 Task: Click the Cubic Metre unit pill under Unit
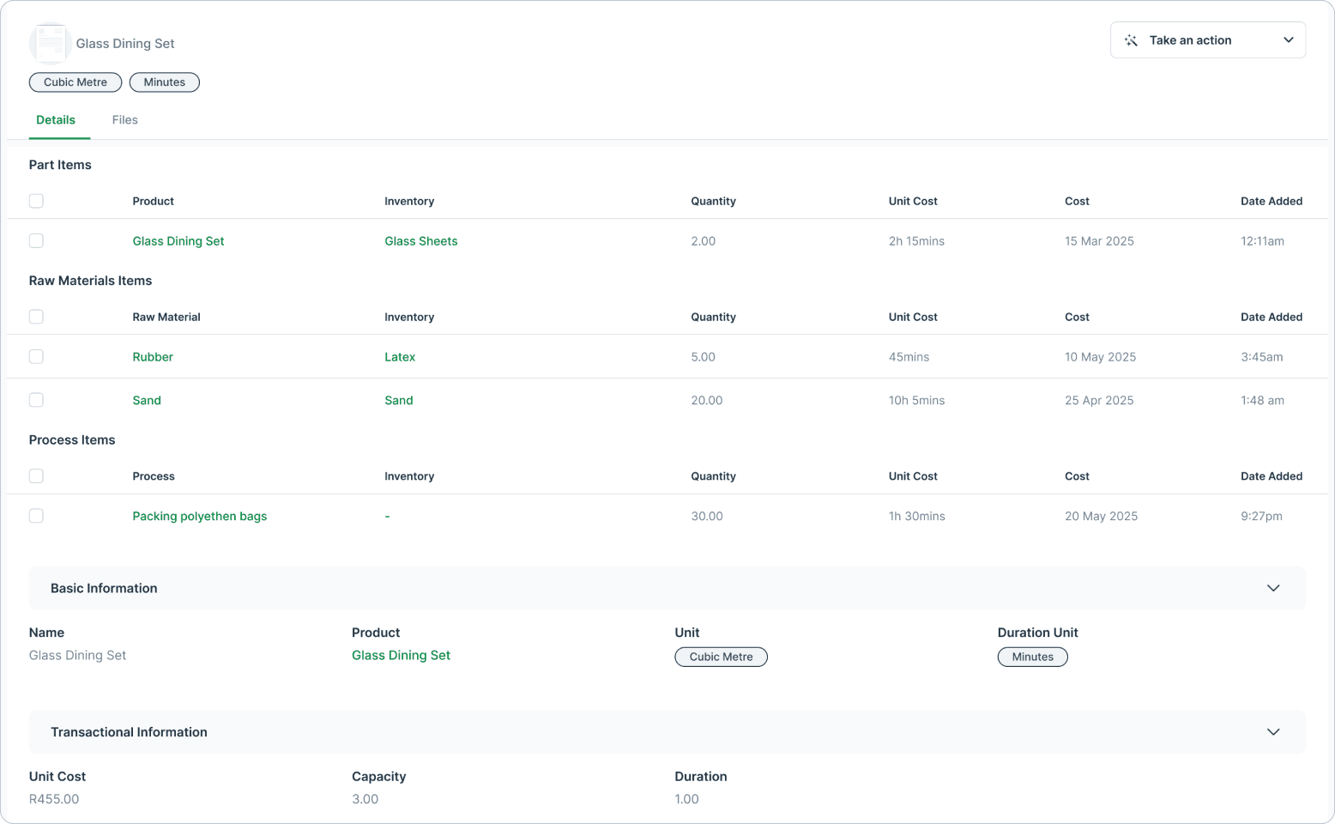(721, 657)
